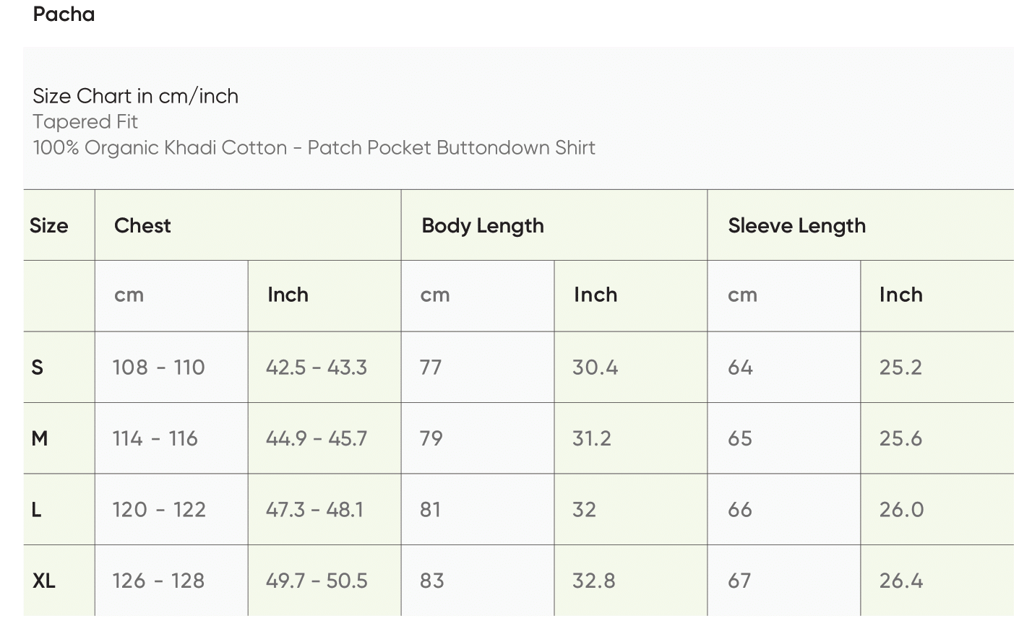Click the Tapered Fit text

pos(85,121)
